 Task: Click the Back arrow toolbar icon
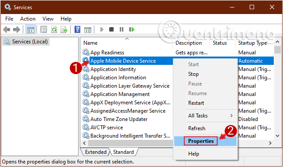pyautogui.click(x=7, y=29)
